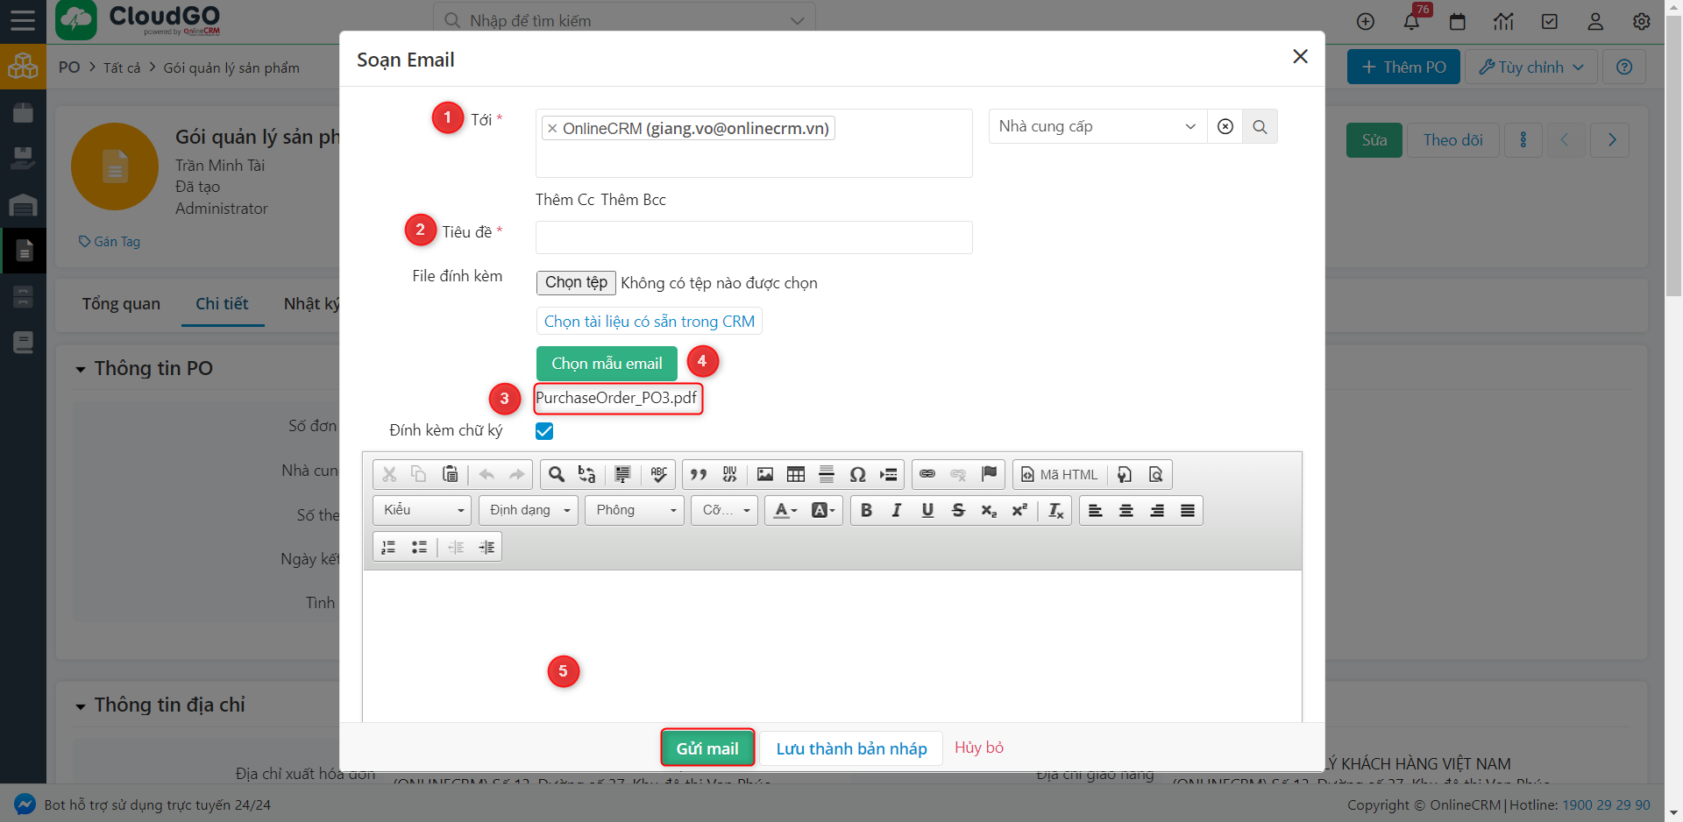Click the Bold formatting icon
Screen dimensions: 1683x822
pyautogui.click(x=866, y=510)
